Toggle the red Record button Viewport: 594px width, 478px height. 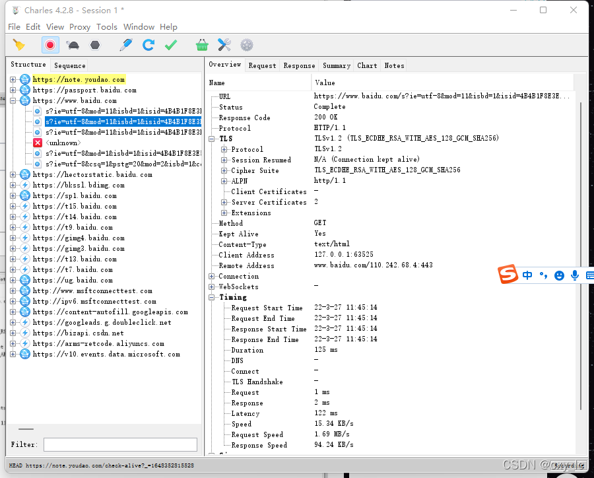coord(50,45)
